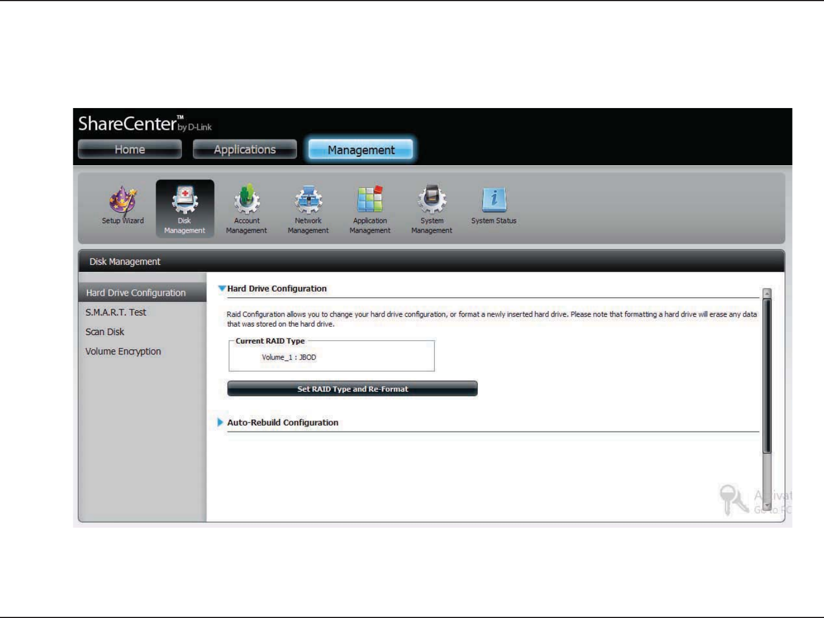This screenshot has height=618, width=824.
Task: Select Hard Drive Configuration in sidebar
Action: 142,293
